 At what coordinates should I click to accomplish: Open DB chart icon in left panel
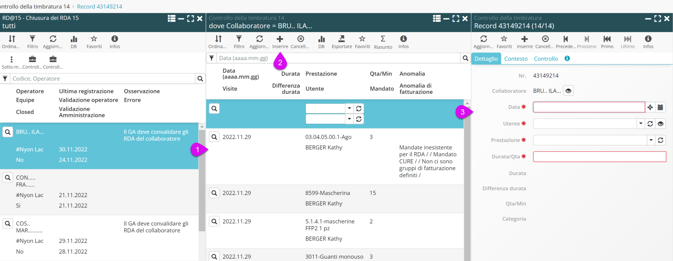pyautogui.click(x=74, y=39)
